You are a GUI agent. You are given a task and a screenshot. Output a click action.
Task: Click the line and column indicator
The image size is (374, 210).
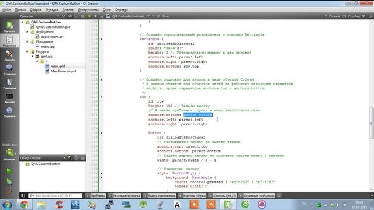point(347,16)
